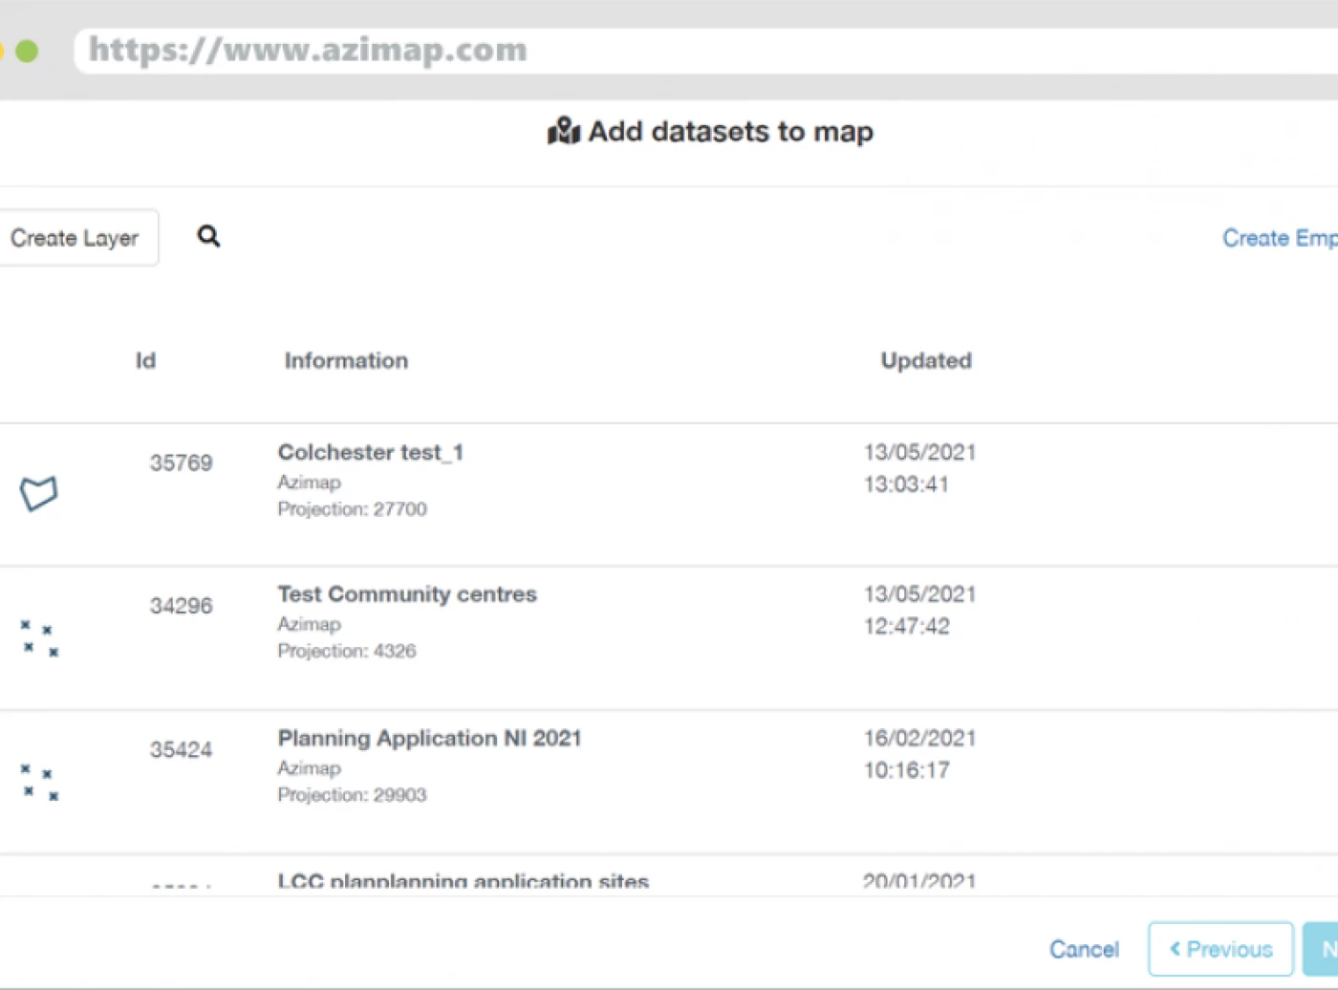This screenshot has width=1338, height=990.
Task: Sort by the Id column header
Action: point(145,360)
